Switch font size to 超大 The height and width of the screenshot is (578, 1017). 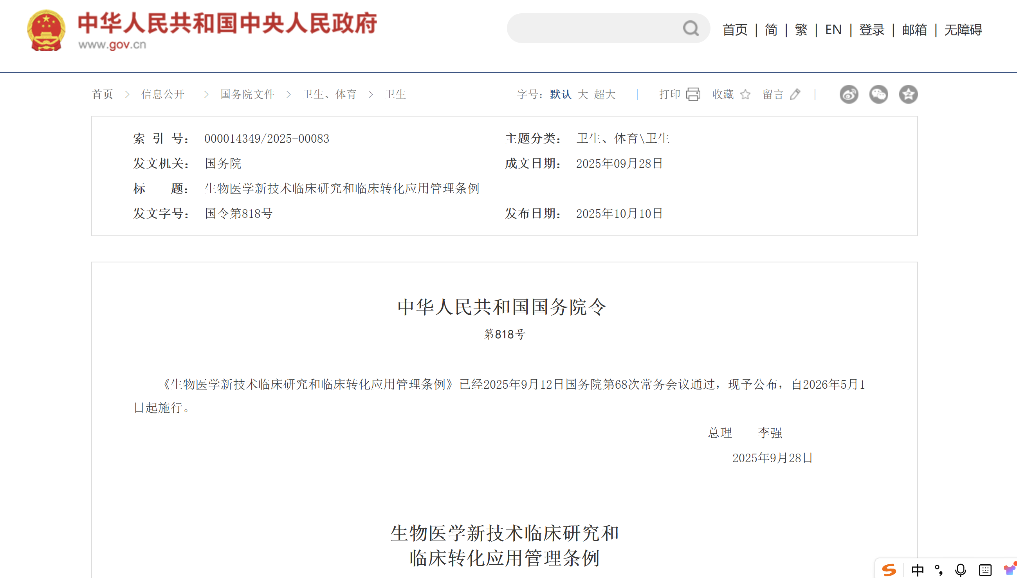pos(605,95)
